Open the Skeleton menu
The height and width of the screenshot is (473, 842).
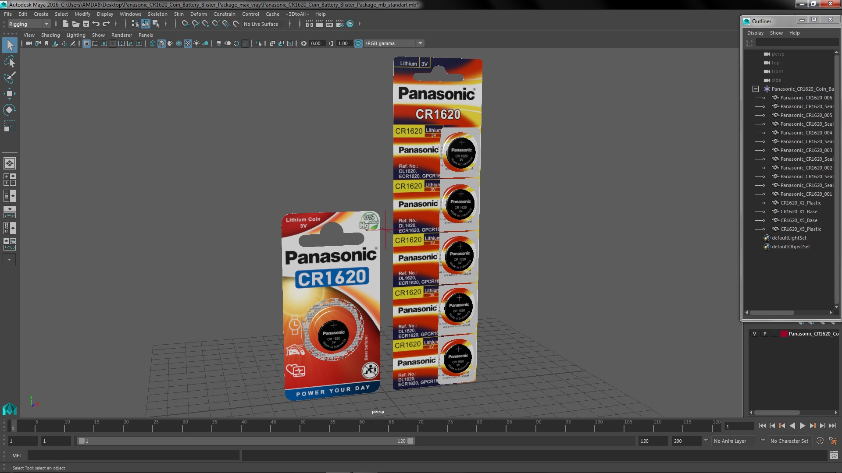coord(157,14)
